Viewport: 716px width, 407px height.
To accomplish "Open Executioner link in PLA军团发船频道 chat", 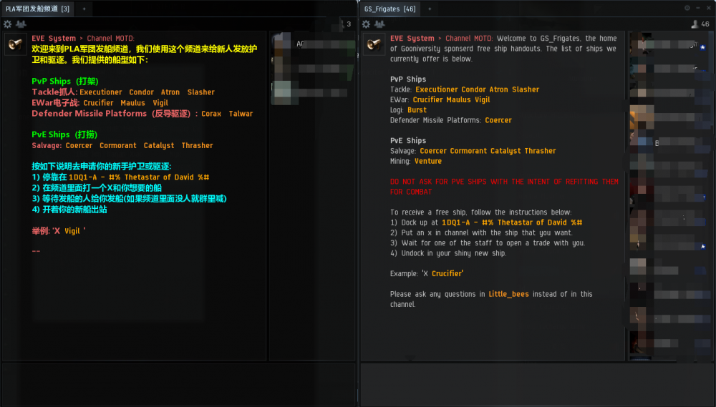I will (x=101, y=92).
